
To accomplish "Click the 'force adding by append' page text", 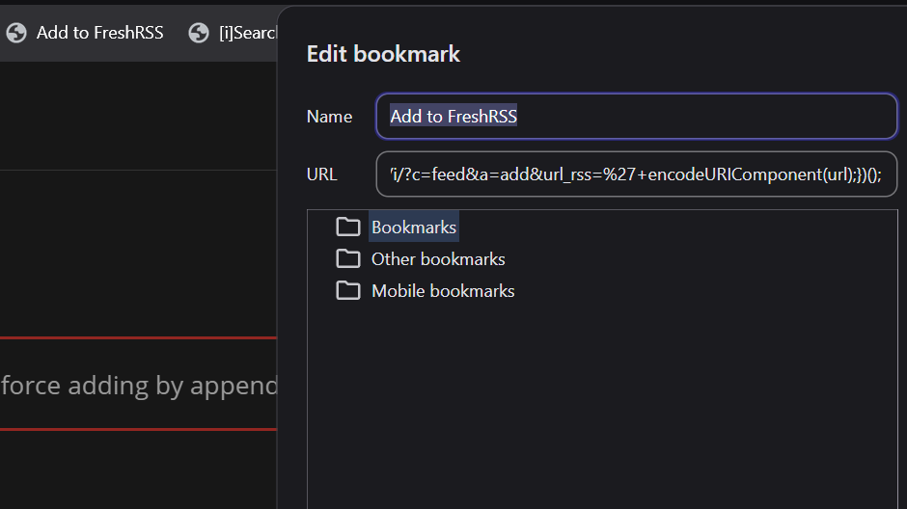I will (x=139, y=386).
